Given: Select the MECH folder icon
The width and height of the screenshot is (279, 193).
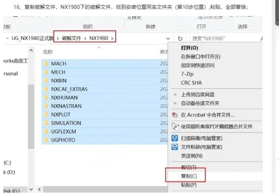Looking at the screenshot, I should (46, 72).
